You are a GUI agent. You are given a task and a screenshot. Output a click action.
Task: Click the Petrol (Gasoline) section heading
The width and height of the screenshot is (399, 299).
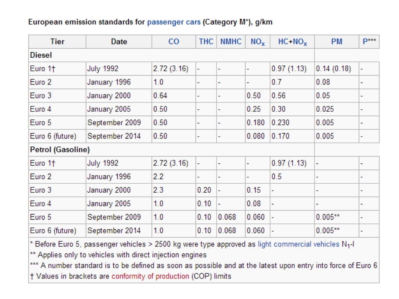pyautogui.click(x=60, y=149)
